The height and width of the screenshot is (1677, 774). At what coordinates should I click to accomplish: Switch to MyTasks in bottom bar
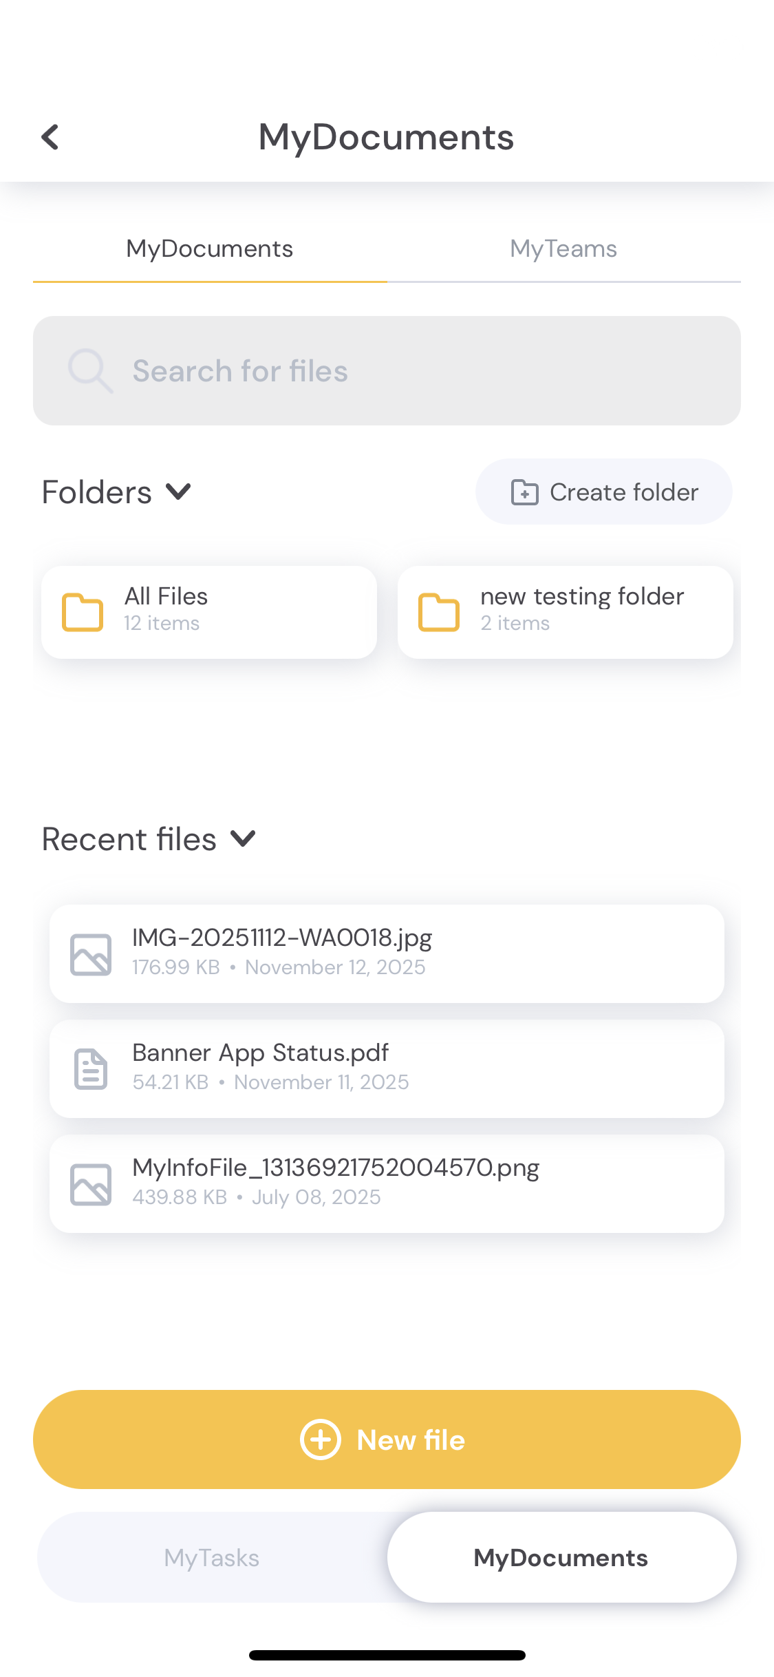(212, 1558)
